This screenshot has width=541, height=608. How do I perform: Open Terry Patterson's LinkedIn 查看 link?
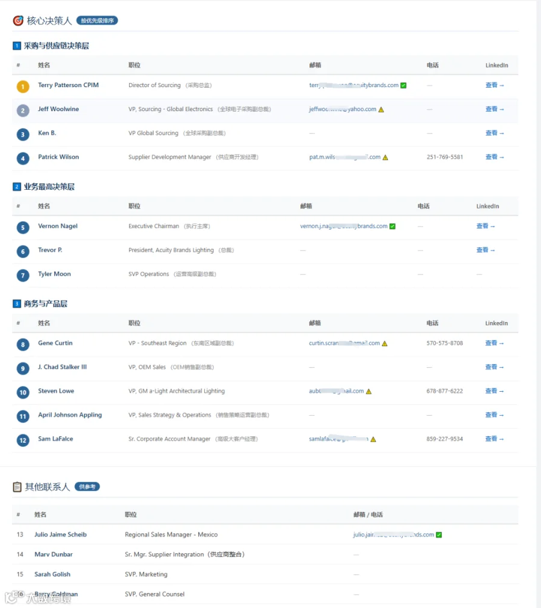click(x=495, y=85)
